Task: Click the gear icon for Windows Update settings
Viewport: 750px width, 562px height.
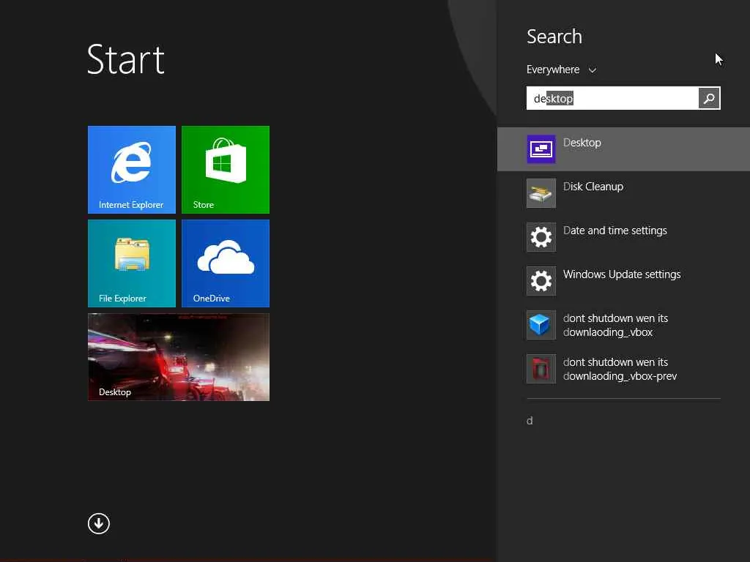Action: click(541, 281)
